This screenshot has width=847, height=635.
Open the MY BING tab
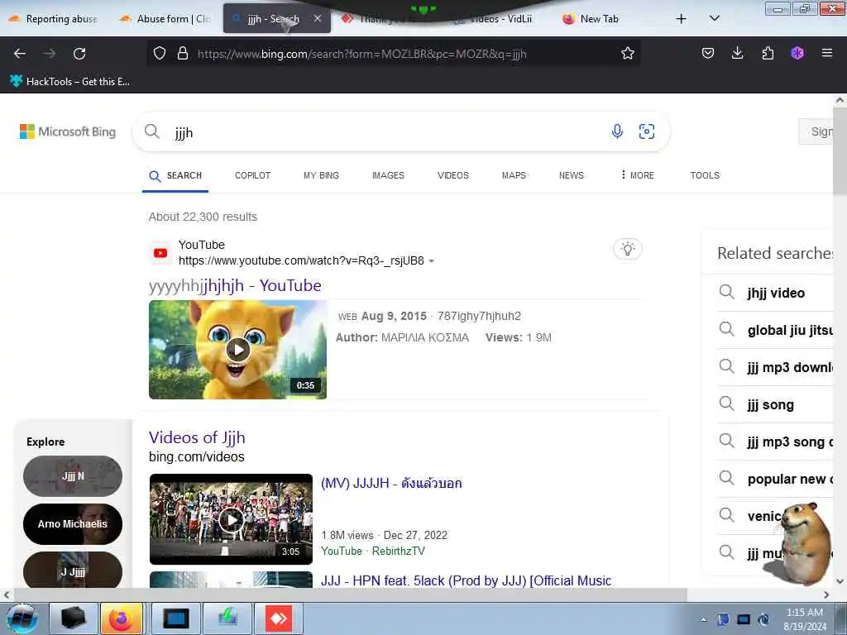click(321, 175)
